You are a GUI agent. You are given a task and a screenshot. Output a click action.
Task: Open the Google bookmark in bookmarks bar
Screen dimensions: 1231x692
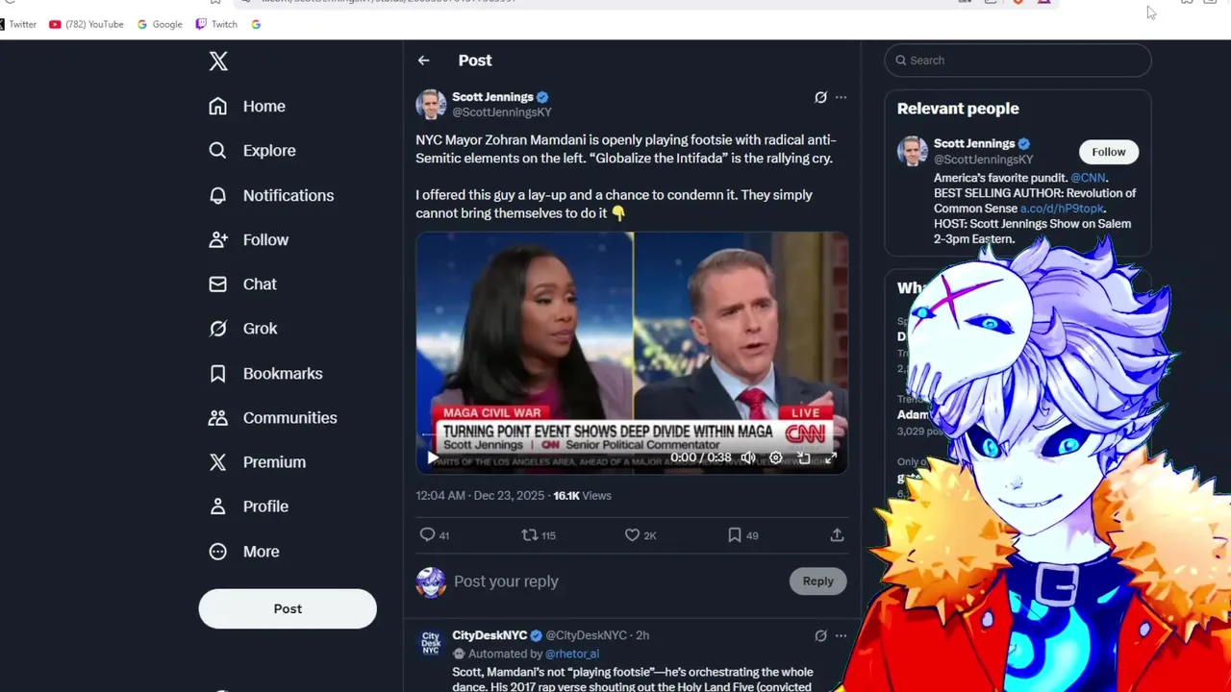click(x=160, y=24)
